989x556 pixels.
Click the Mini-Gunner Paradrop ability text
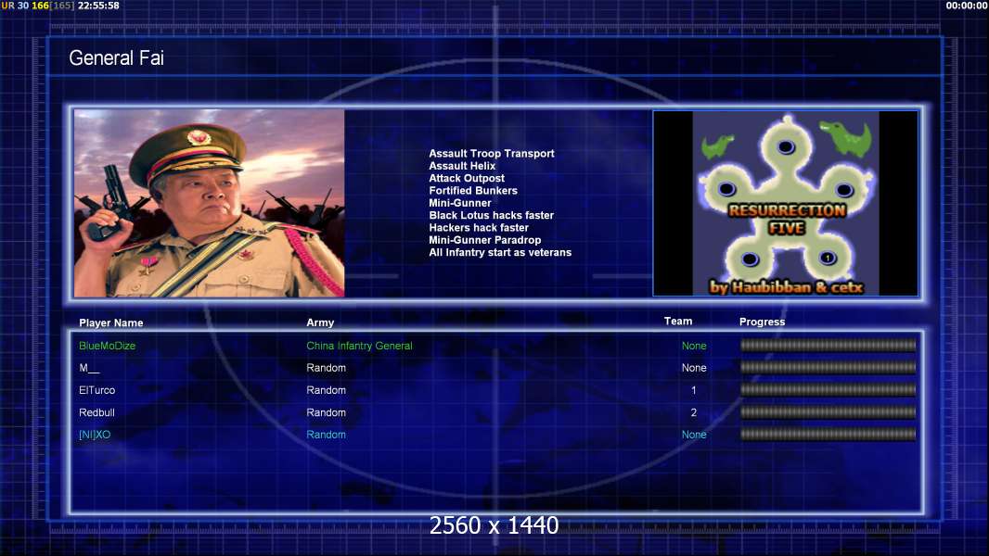pos(484,240)
